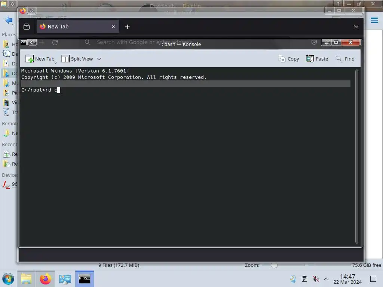The width and height of the screenshot is (383, 287).
Task: Select Music in Dolphin Places
Action: pos(9,83)
